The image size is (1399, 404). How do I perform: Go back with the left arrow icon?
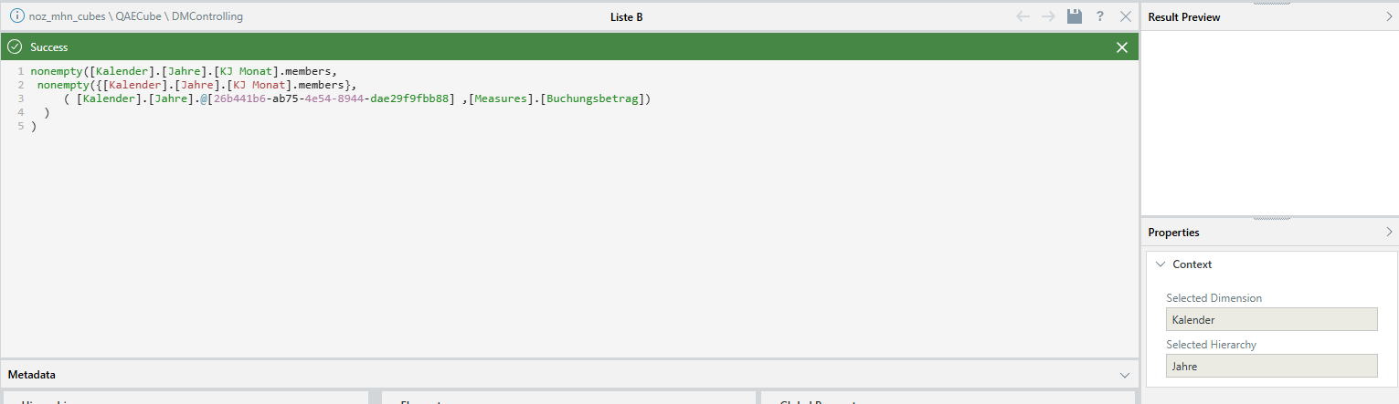(x=1023, y=16)
